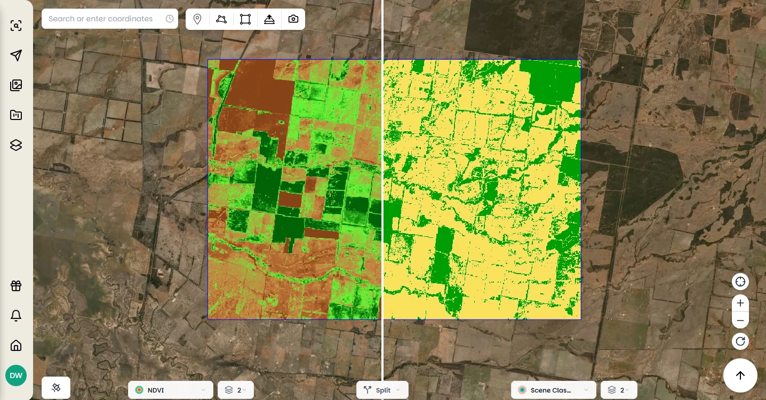Click the notifications bell icon
766x400 pixels.
click(16, 316)
